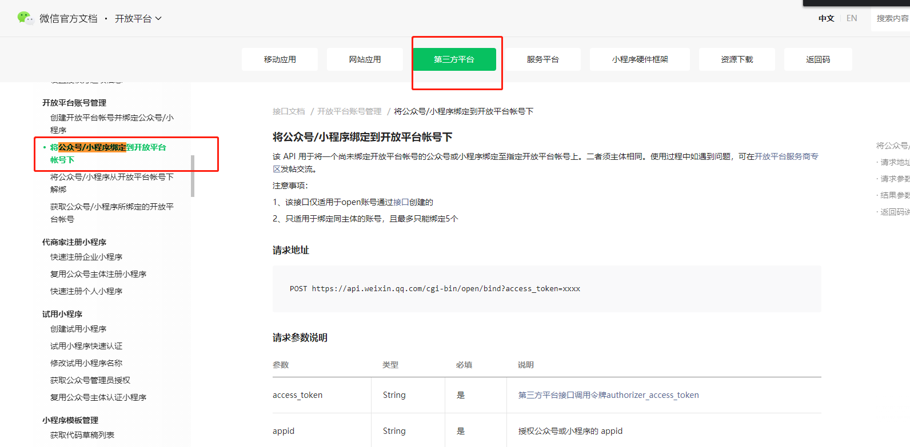Open 获取公众号管理员授权 page
Viewport: 910px width, 447px height.
click(90, 380)
